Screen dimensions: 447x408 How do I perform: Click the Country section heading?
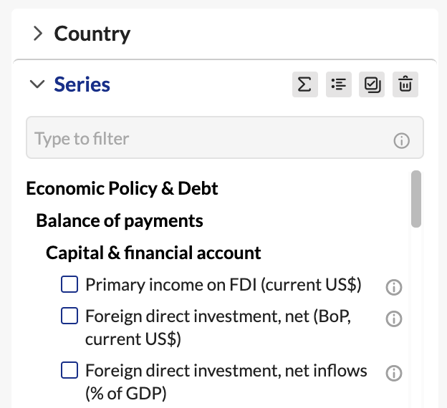[92, 34]
